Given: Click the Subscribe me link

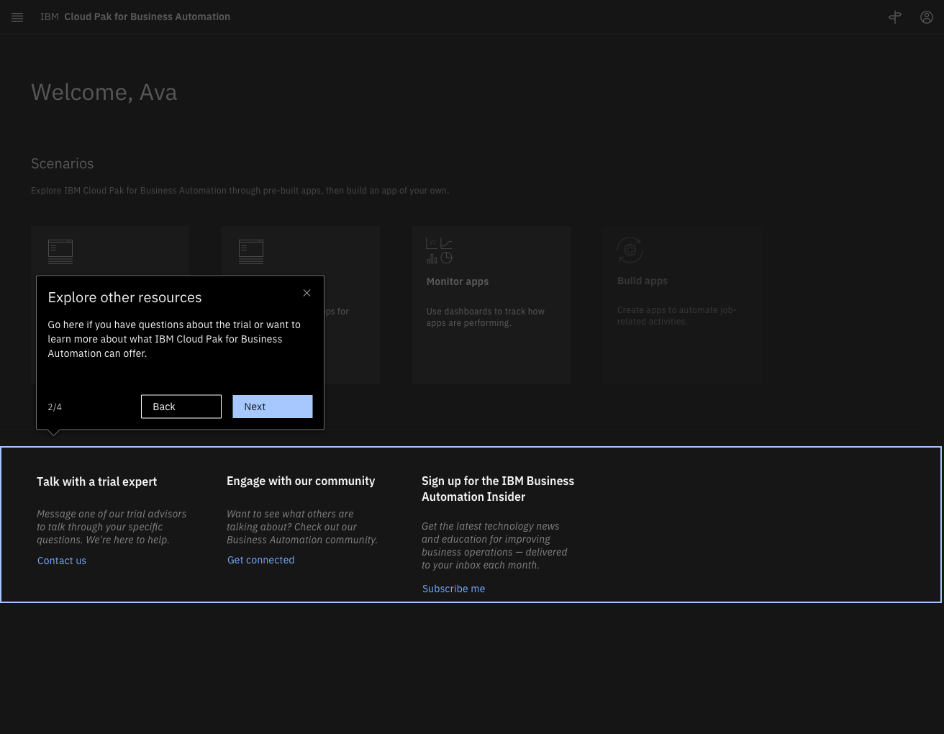Looking at the screenshot, I should pyautogui.click(x=454, y=589).
